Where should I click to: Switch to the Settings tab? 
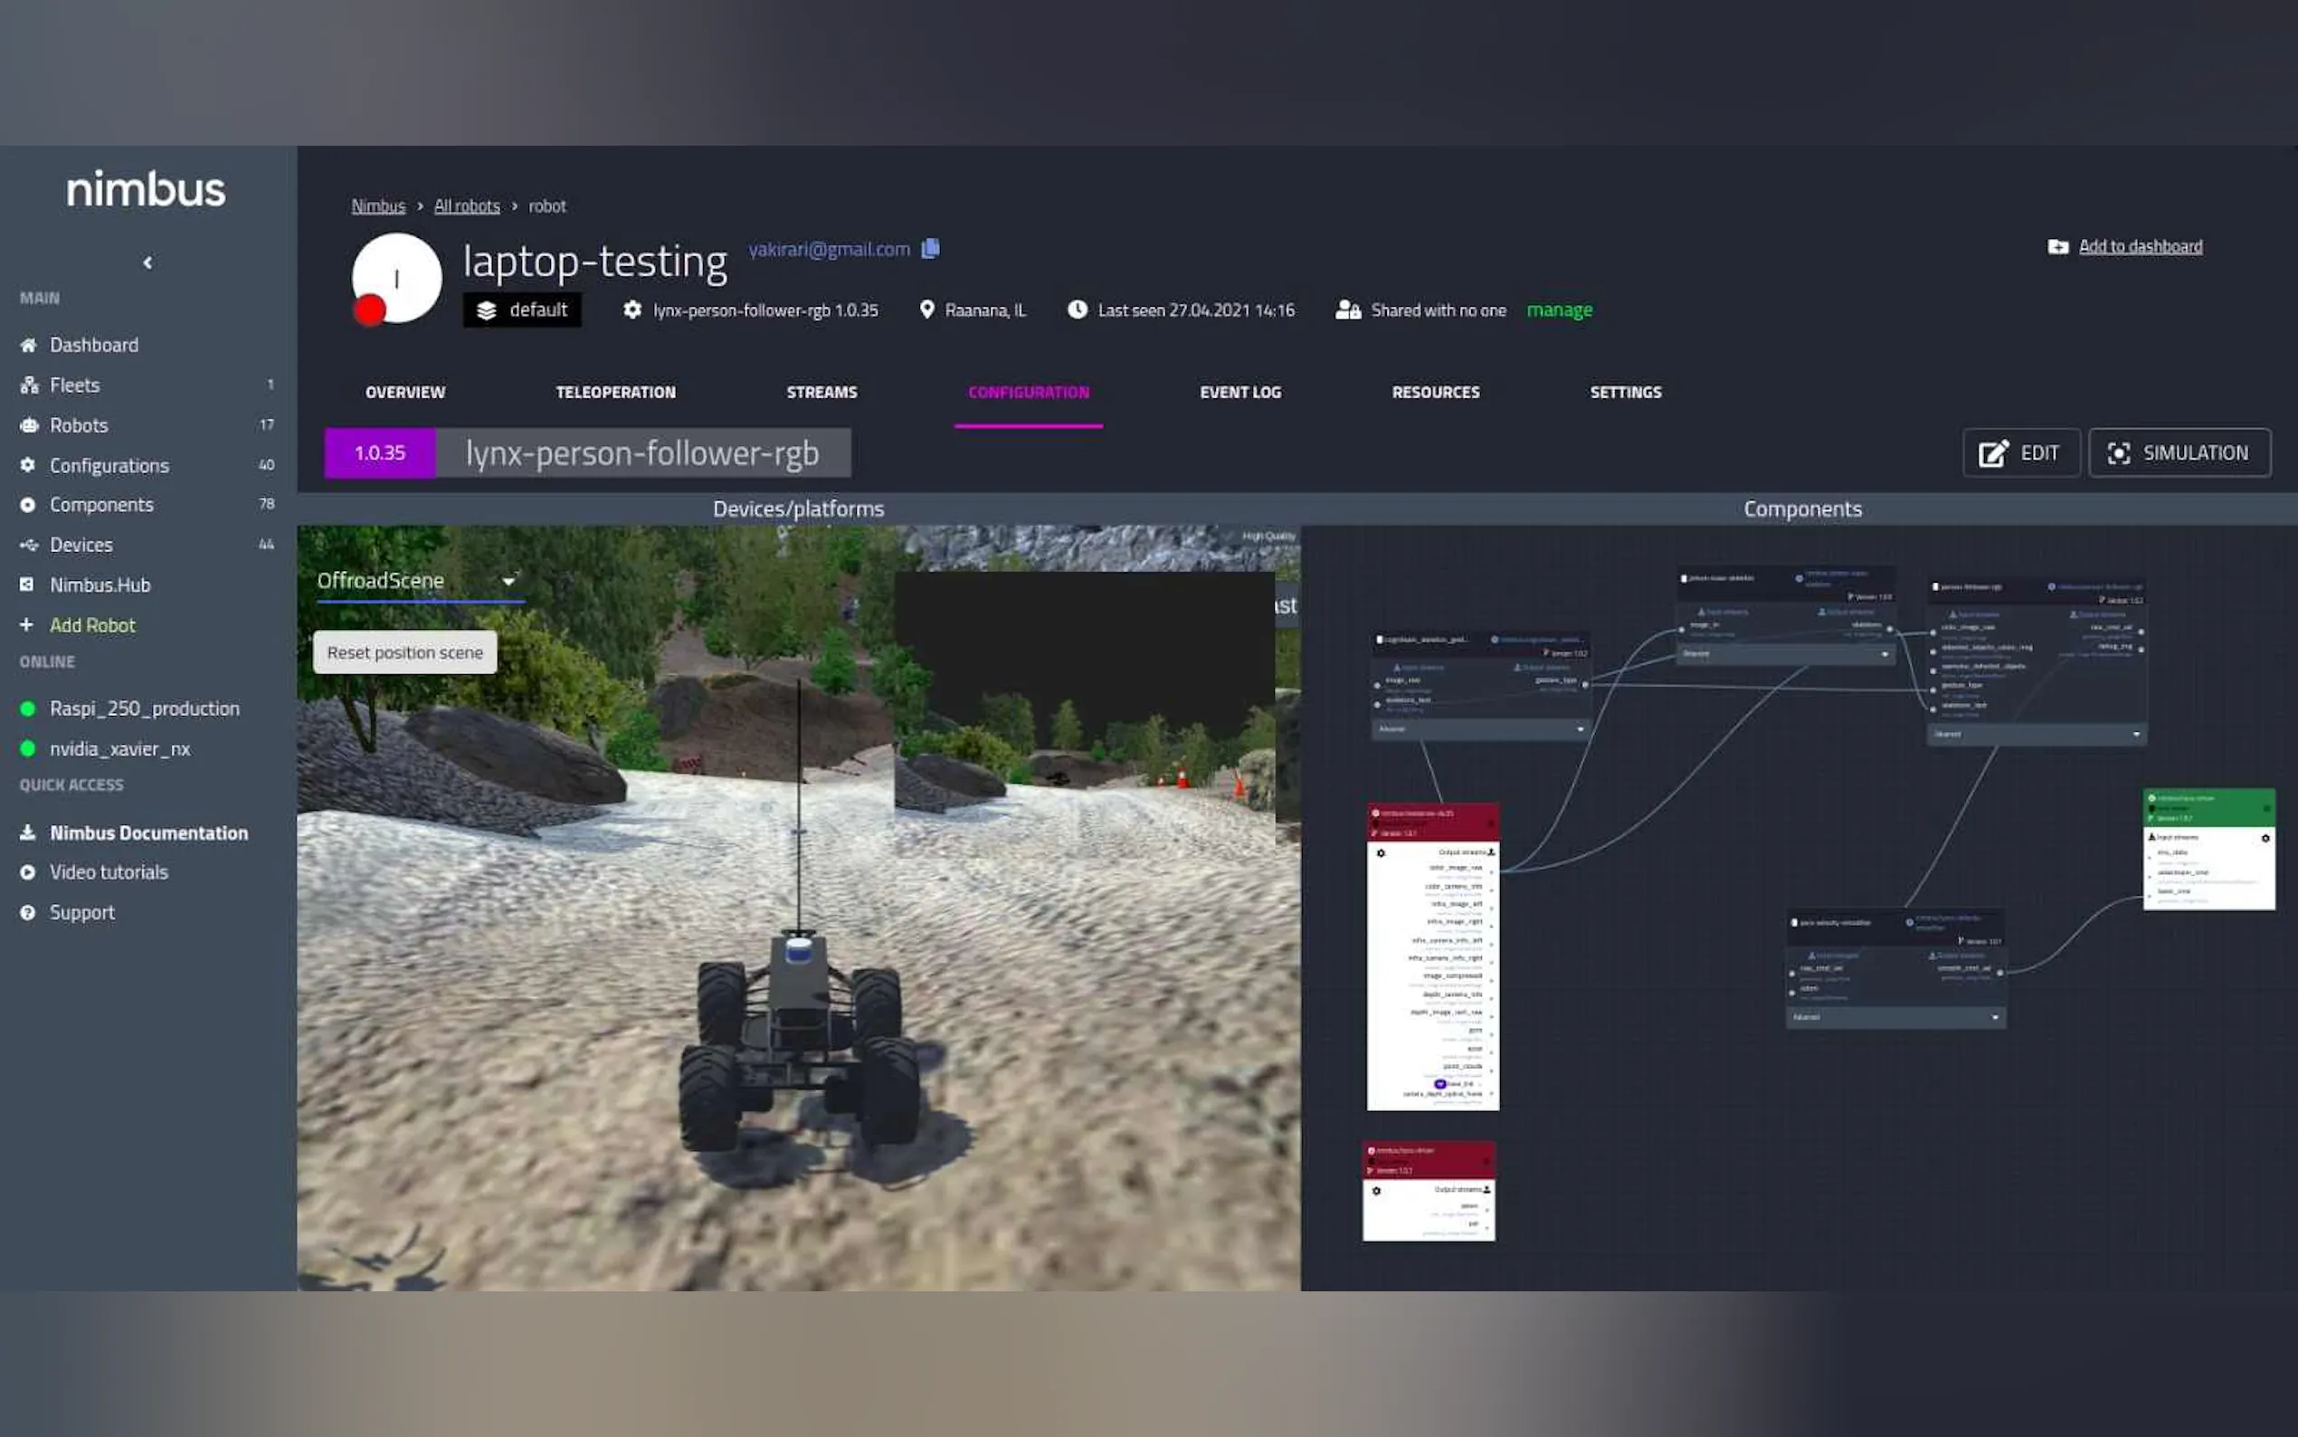1626,393
